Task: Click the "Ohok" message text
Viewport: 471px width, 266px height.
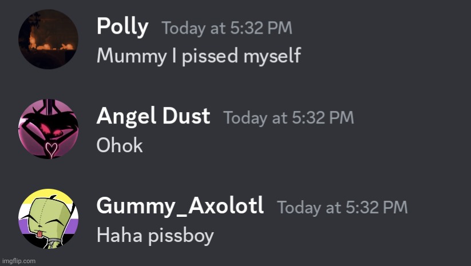Action: (119, 145)
